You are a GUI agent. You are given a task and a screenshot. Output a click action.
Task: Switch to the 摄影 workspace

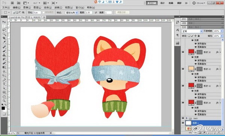coord(179,3)
